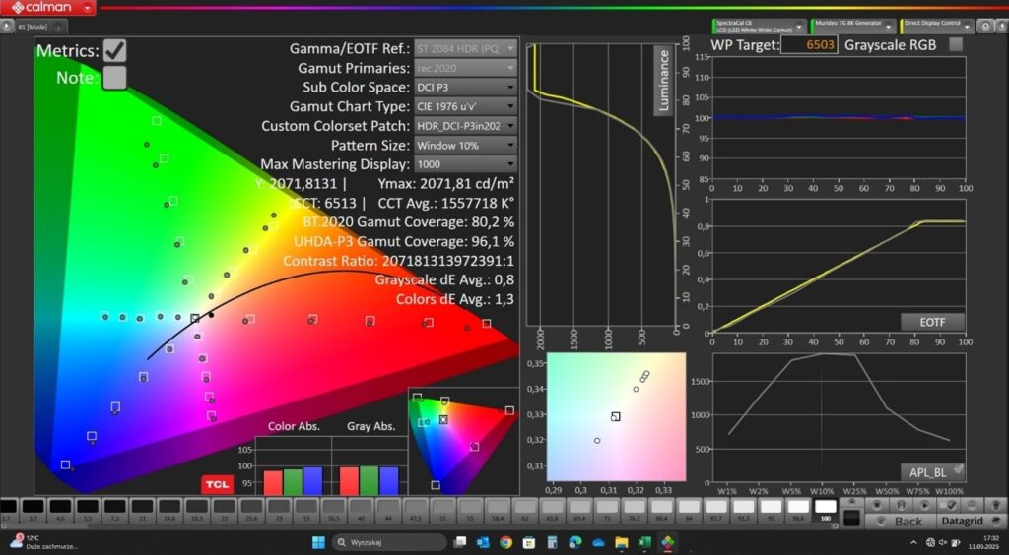Image resolution: width=1009 pixels, height=555 pixels.
Task: Click the workflow play button beside #1 [Mode]
Action: click(x=7, y=27)
